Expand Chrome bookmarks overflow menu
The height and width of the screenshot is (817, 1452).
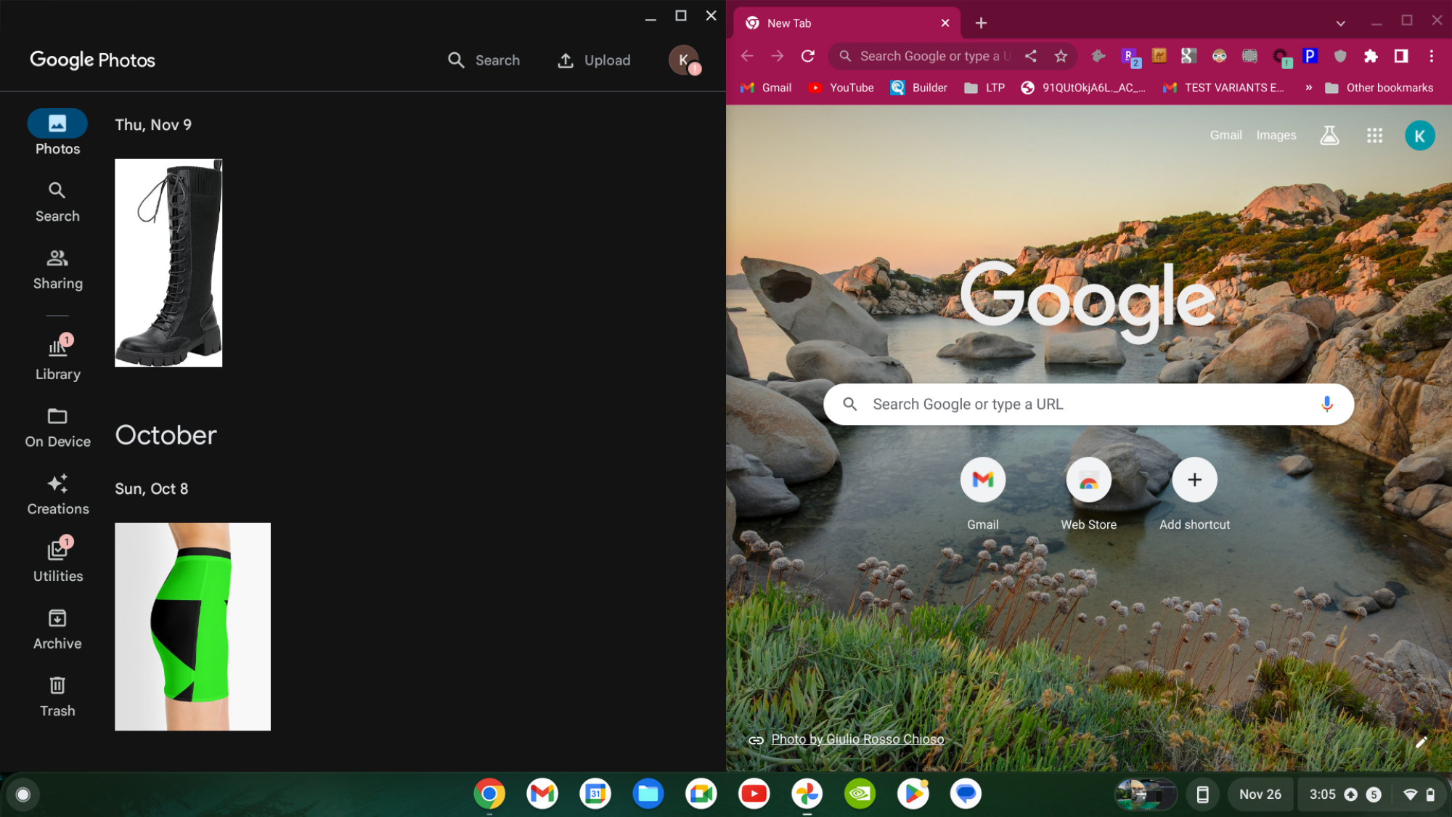pyautogui.click(x=1308, y=88)
